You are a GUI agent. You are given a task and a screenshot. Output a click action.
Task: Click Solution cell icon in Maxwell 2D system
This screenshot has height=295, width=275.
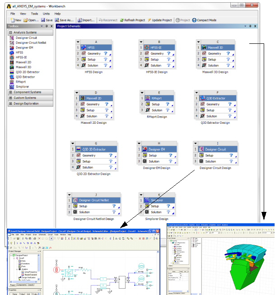(x=82, y=116)
